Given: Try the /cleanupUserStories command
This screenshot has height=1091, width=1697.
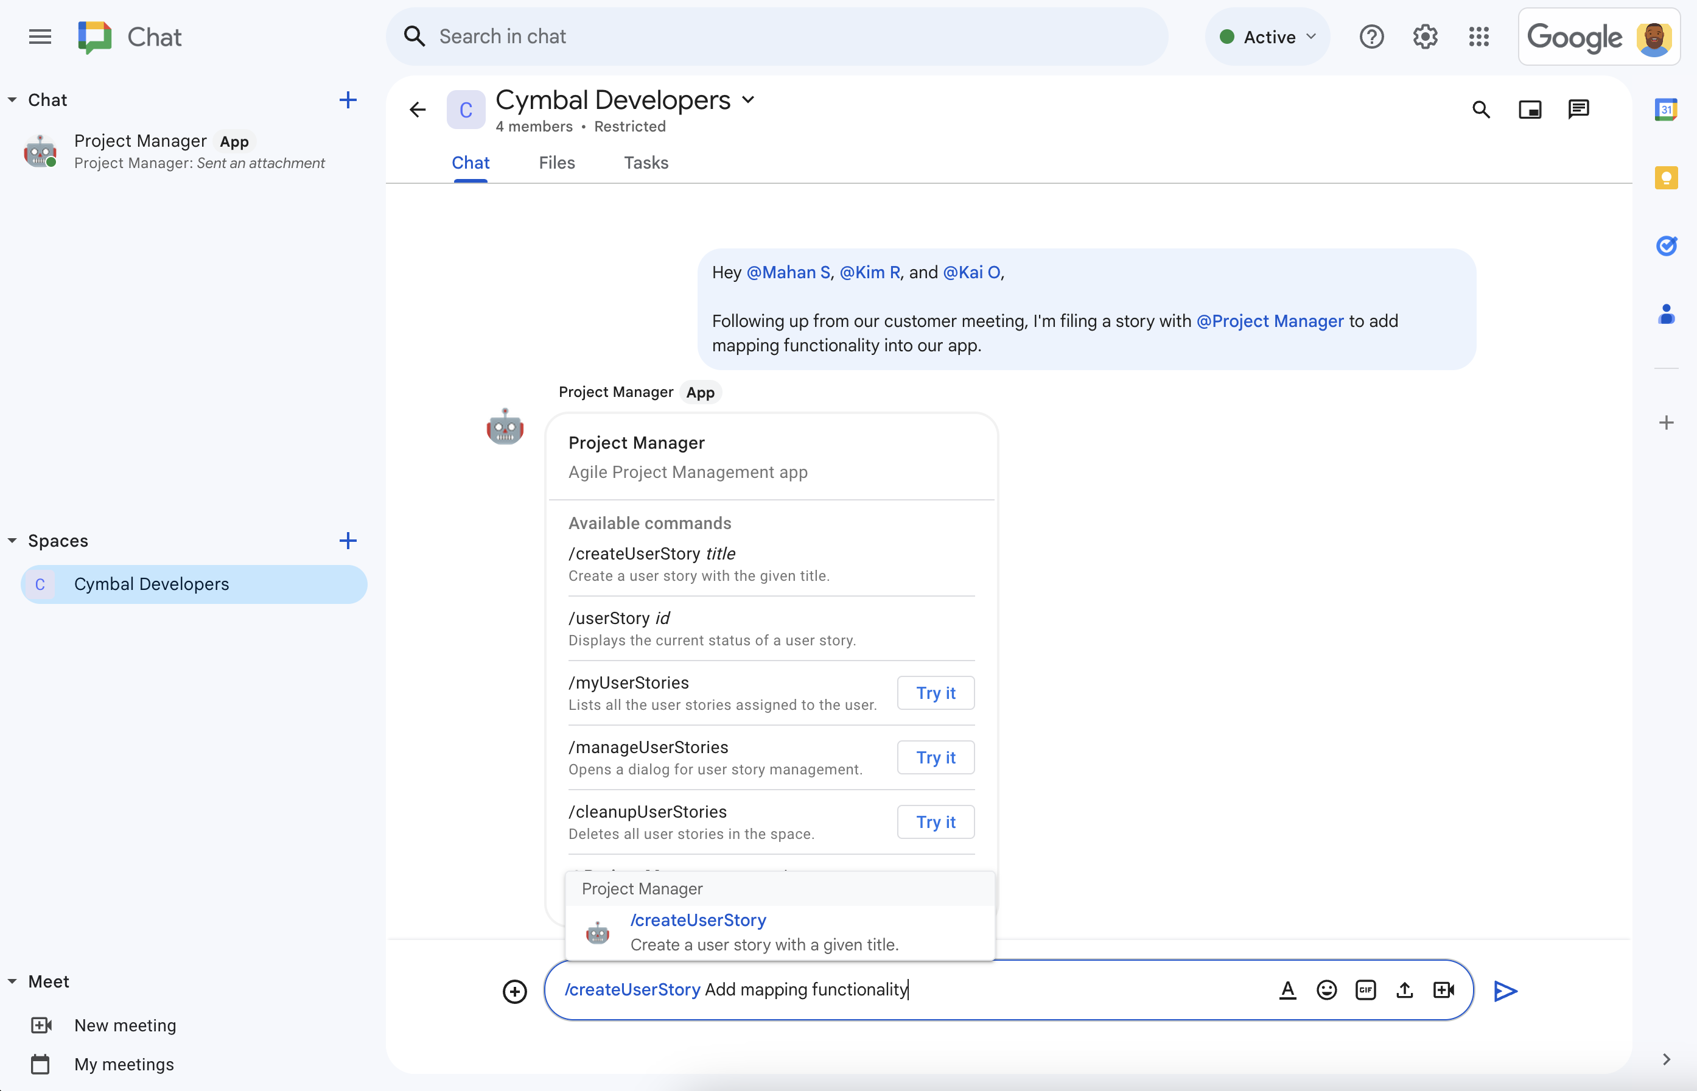Looking at the screenshot, I should point(935,820).
